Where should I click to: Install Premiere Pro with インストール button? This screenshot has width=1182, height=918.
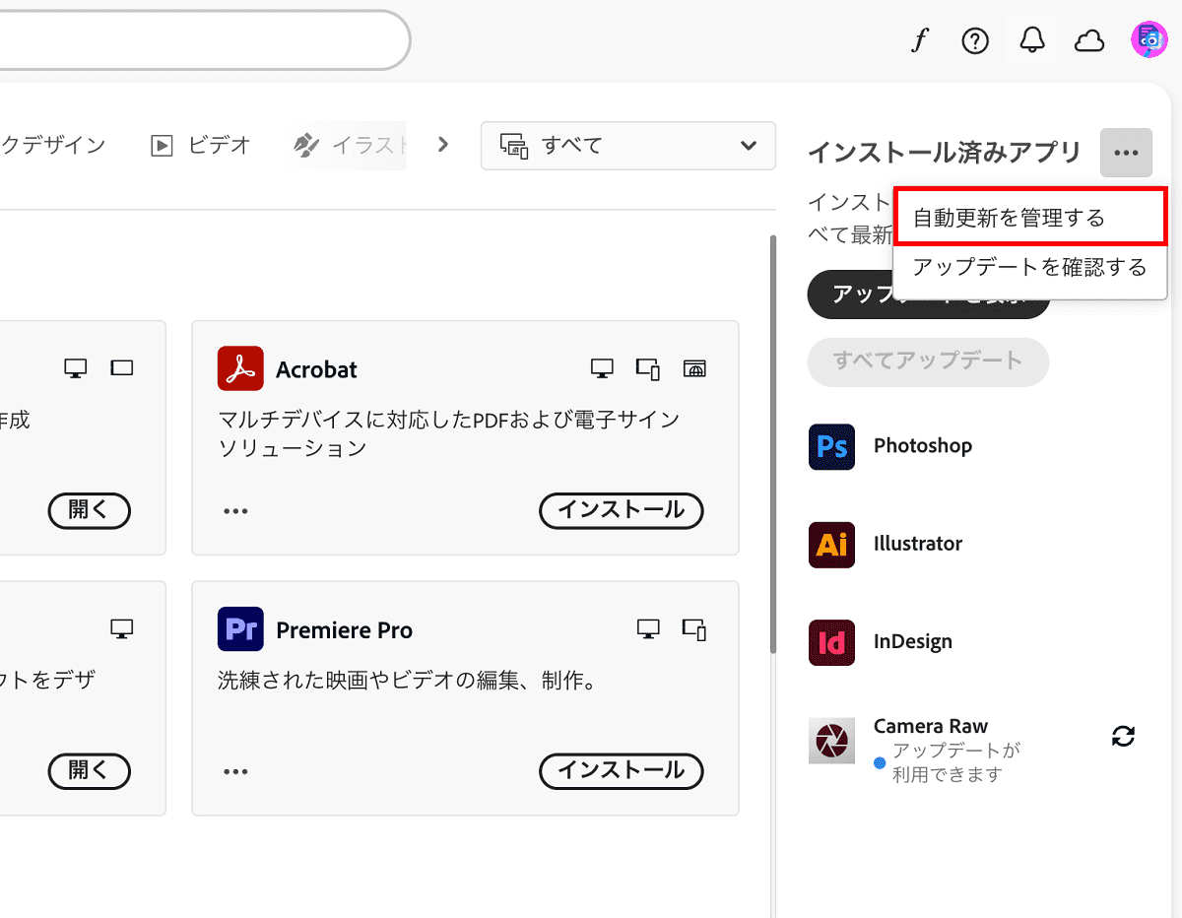[622, 770]
